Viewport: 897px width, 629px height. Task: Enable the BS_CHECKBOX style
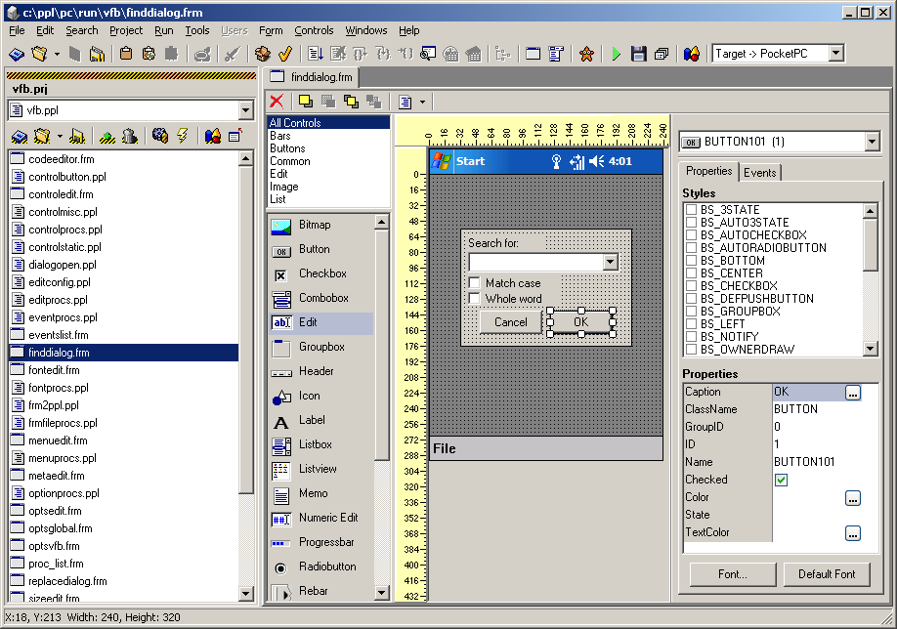[691, 286]
